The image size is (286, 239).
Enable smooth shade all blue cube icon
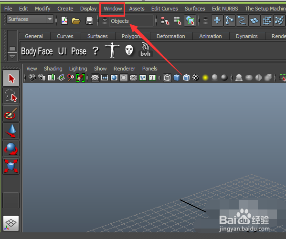tap(176, 78)
